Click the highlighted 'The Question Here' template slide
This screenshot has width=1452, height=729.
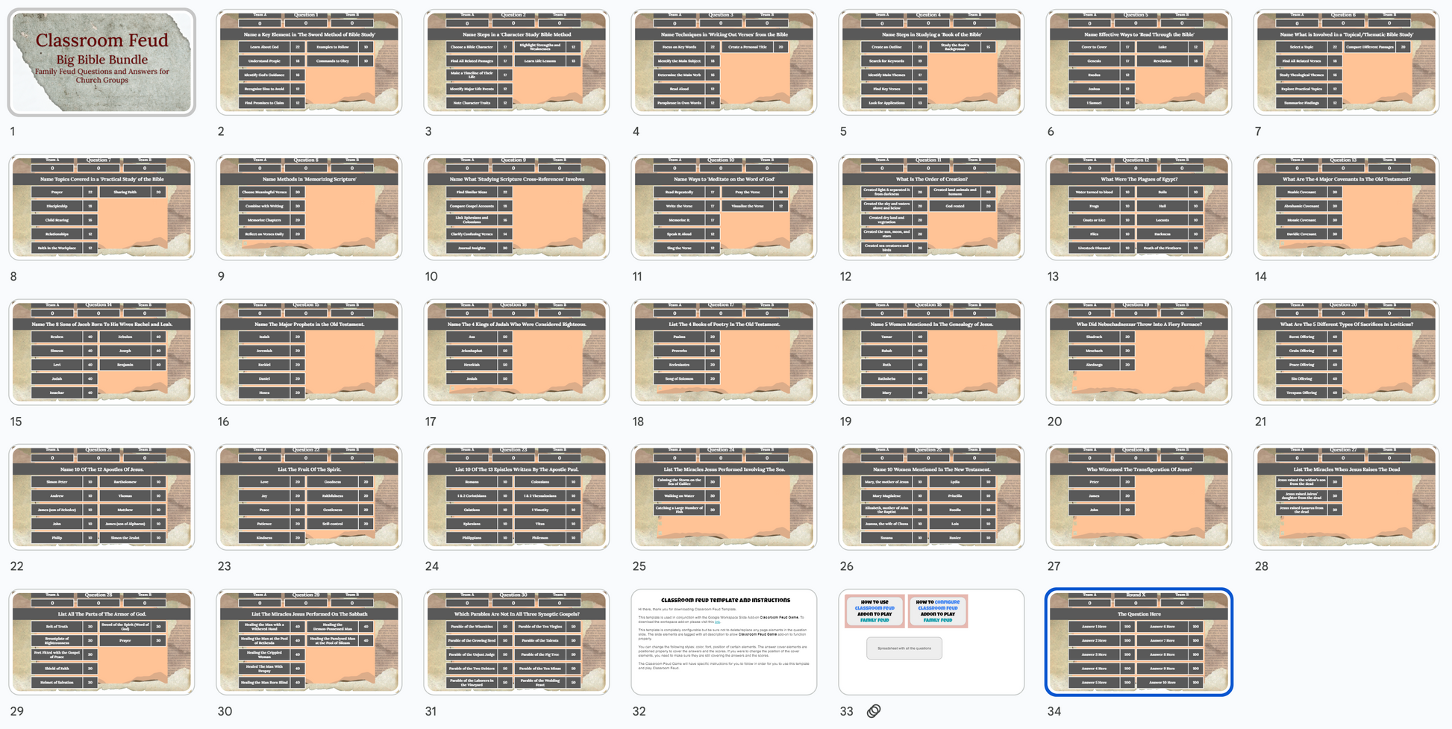1139,642
